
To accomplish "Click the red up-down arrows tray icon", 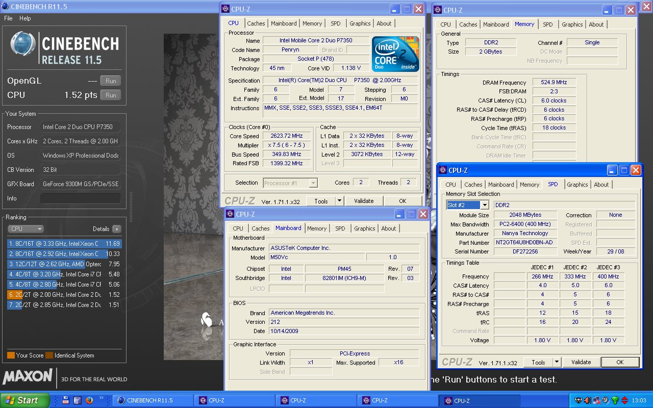I will [623, 400].
